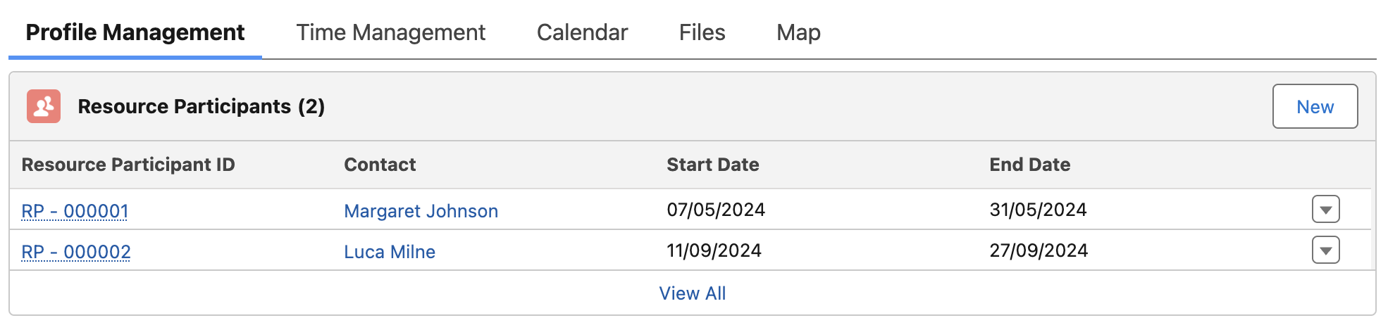
Task: Click the Resource Participant ID column header
Action: pyautogui.click(x=128, y=165)
